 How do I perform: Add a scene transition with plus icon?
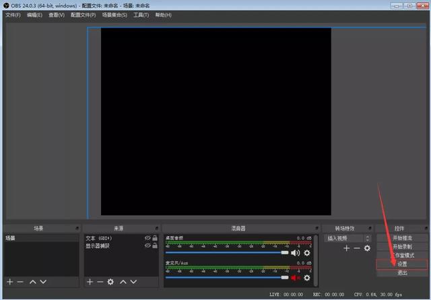pos(347,248)
